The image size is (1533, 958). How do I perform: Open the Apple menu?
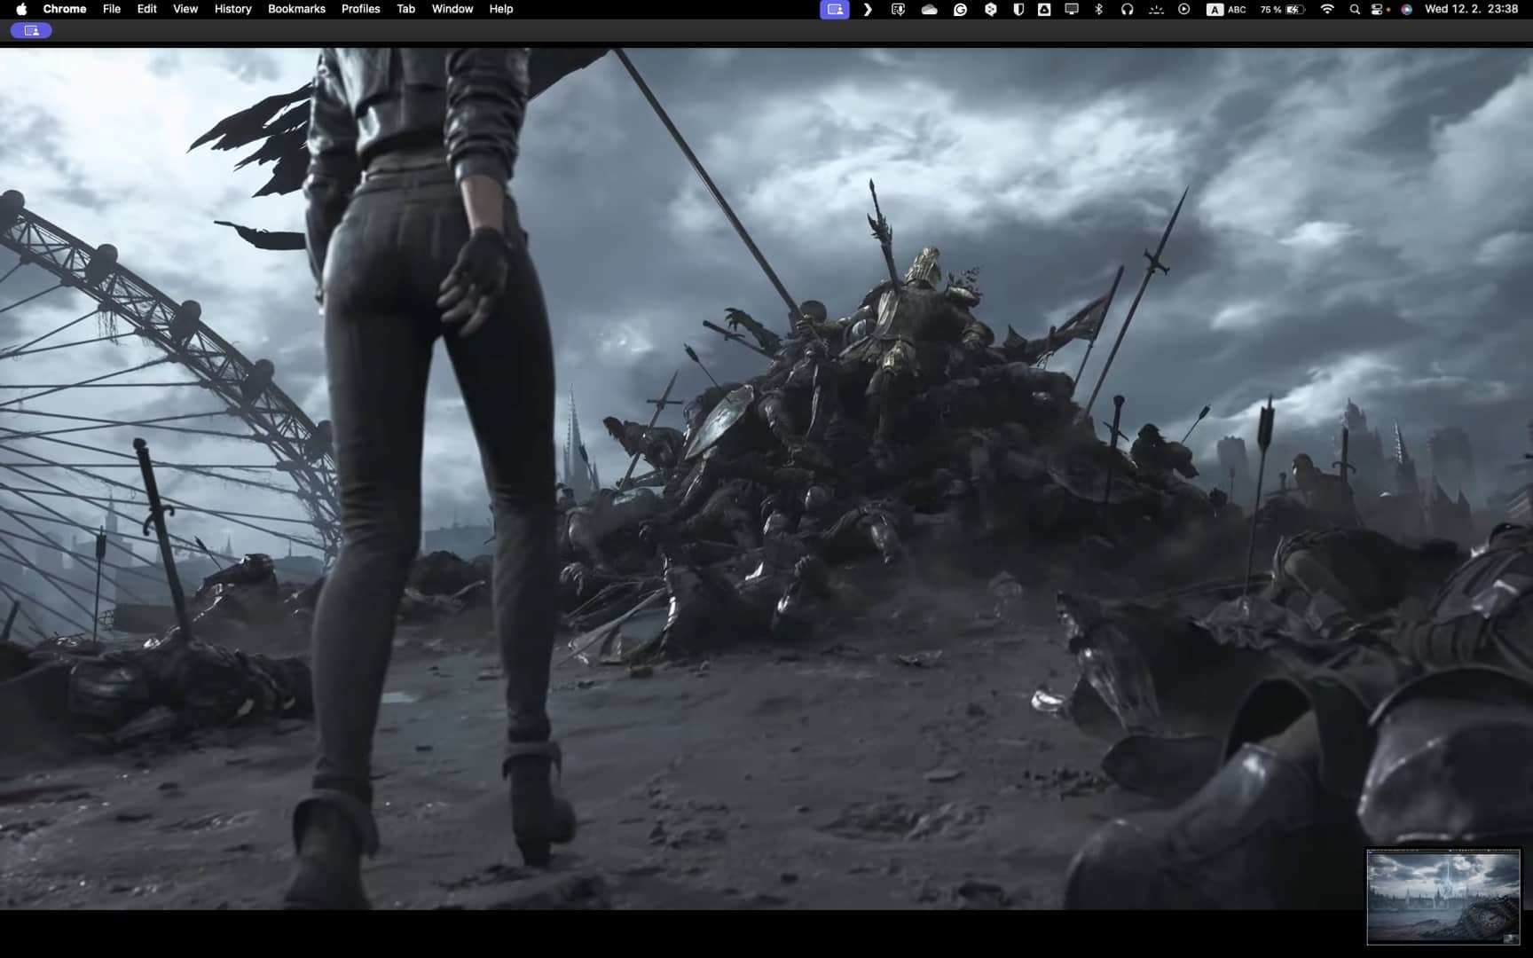[21, 9]
